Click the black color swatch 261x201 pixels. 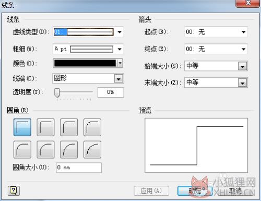click(85, 63)
